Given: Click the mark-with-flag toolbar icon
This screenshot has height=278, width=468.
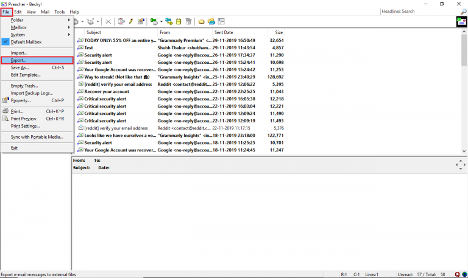Looking at the screenshot, I should point(141,21).
